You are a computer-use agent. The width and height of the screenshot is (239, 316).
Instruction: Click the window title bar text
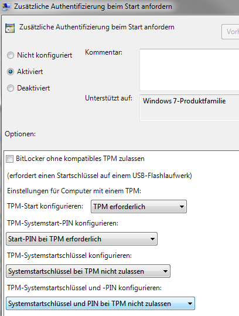pyautogui.click(x=93, y=6)
